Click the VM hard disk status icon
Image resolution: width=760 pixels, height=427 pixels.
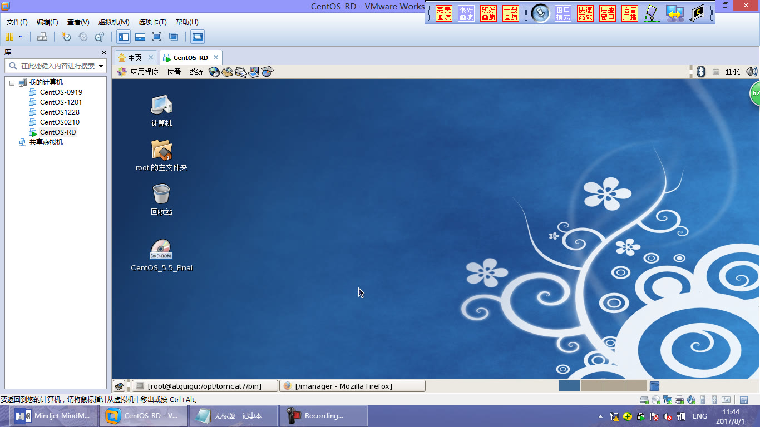tap(644, 400)
